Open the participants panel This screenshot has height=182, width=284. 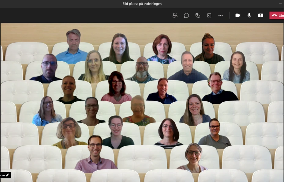coord(175,15)
